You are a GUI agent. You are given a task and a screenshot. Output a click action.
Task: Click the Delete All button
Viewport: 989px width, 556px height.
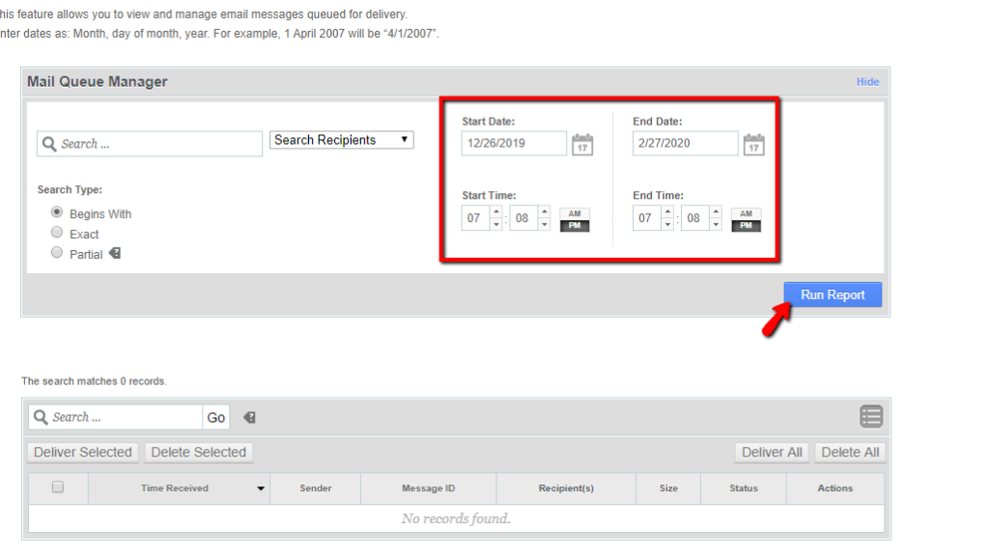point(850,452)
